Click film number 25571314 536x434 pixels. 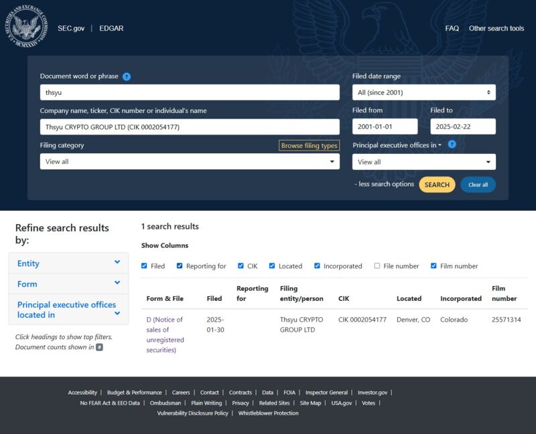[507, 320]
